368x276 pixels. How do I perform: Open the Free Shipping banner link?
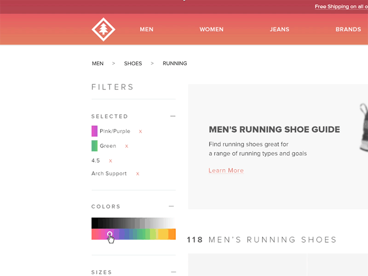[x=340, y=6]
